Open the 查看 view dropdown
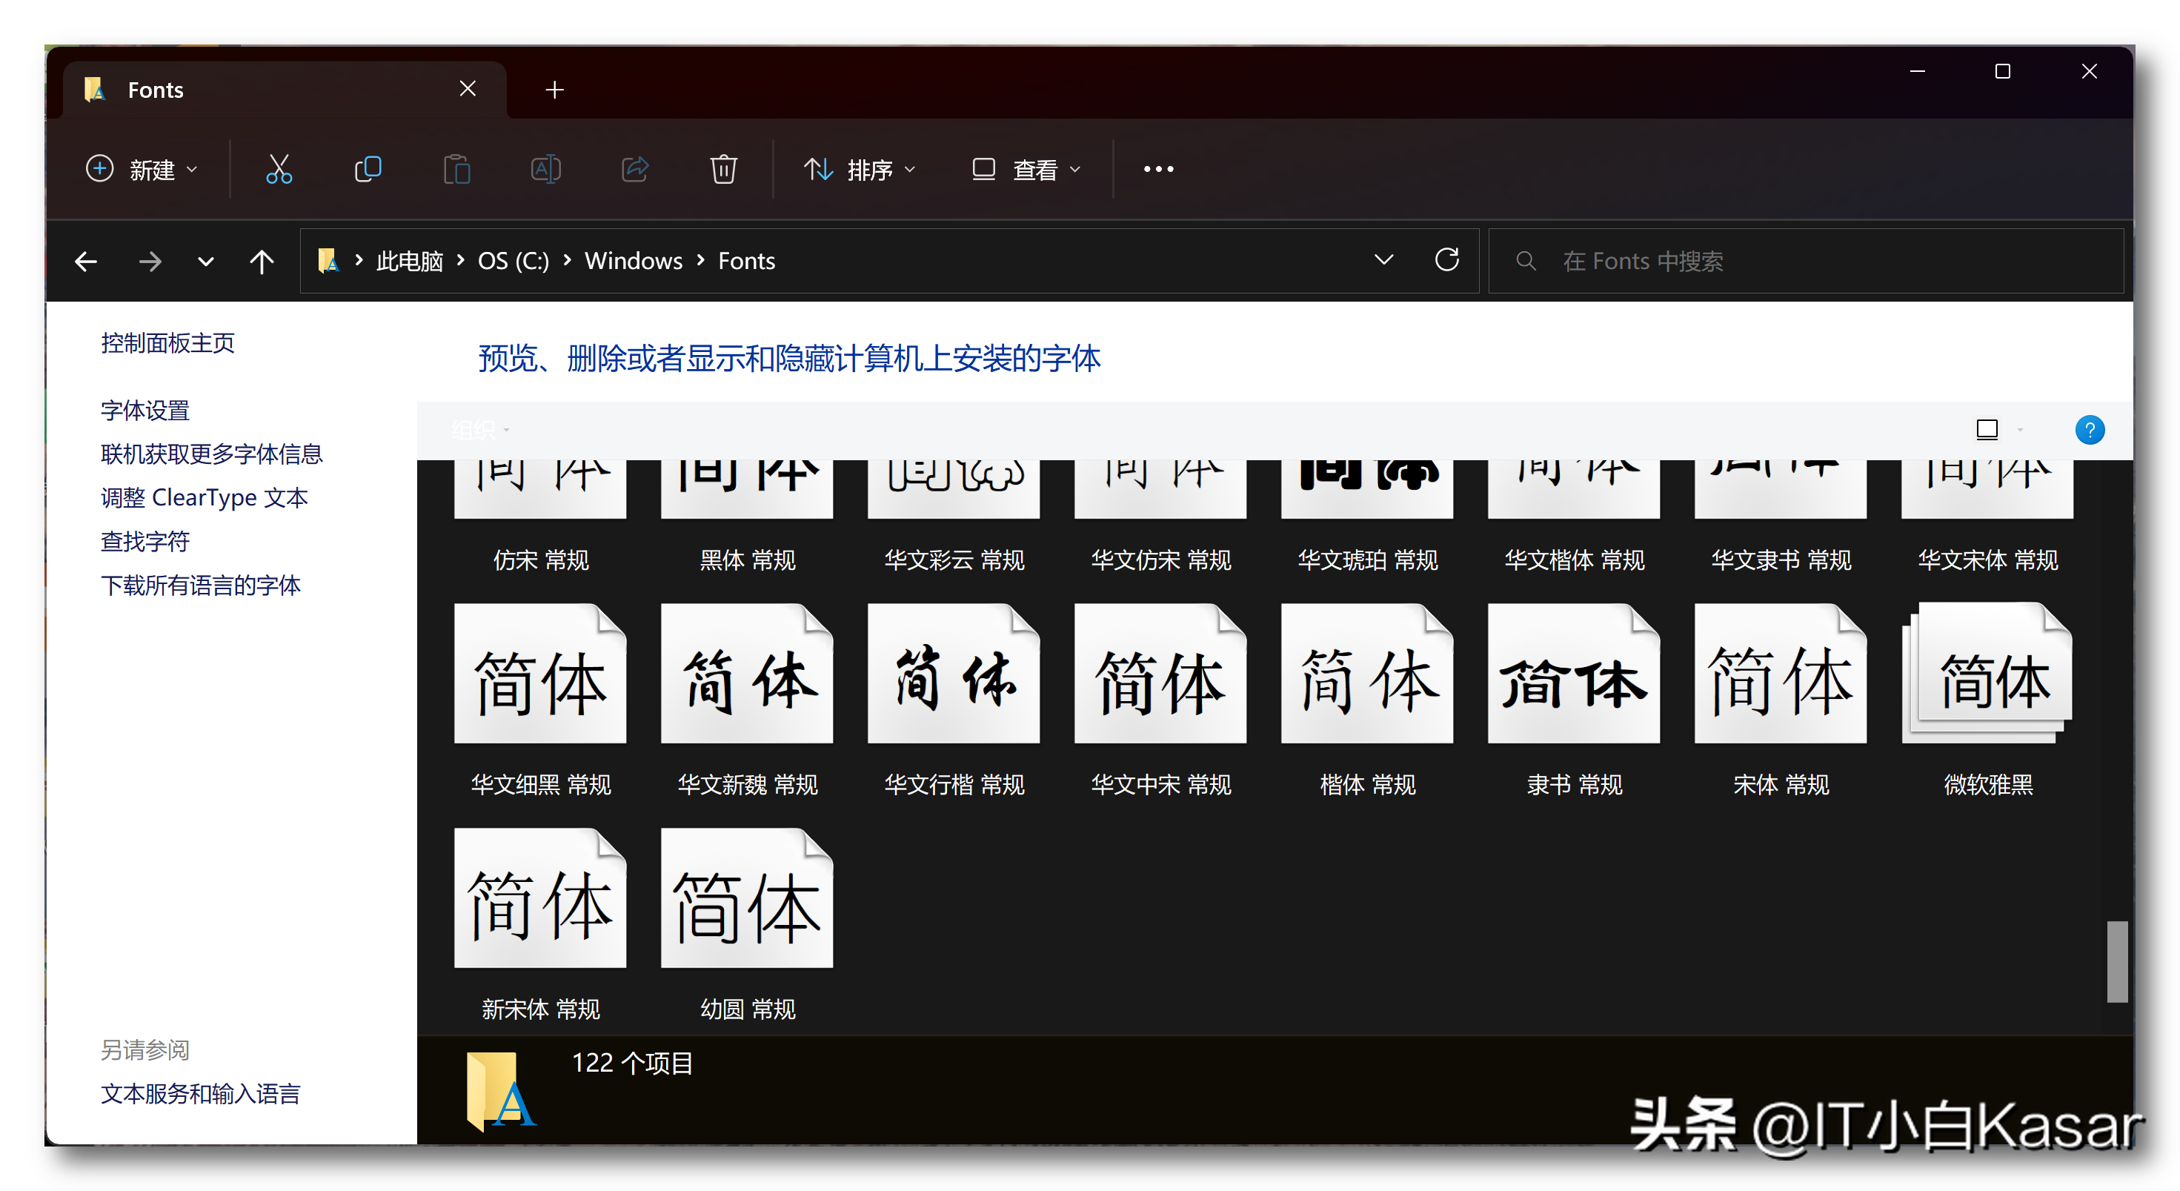Screen dimensions: 2180x1191 pyautogui.click(x=1026, y=169)
